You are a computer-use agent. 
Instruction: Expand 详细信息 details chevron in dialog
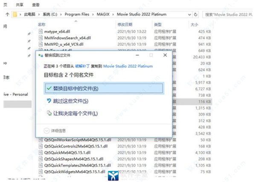coord(47,130)
